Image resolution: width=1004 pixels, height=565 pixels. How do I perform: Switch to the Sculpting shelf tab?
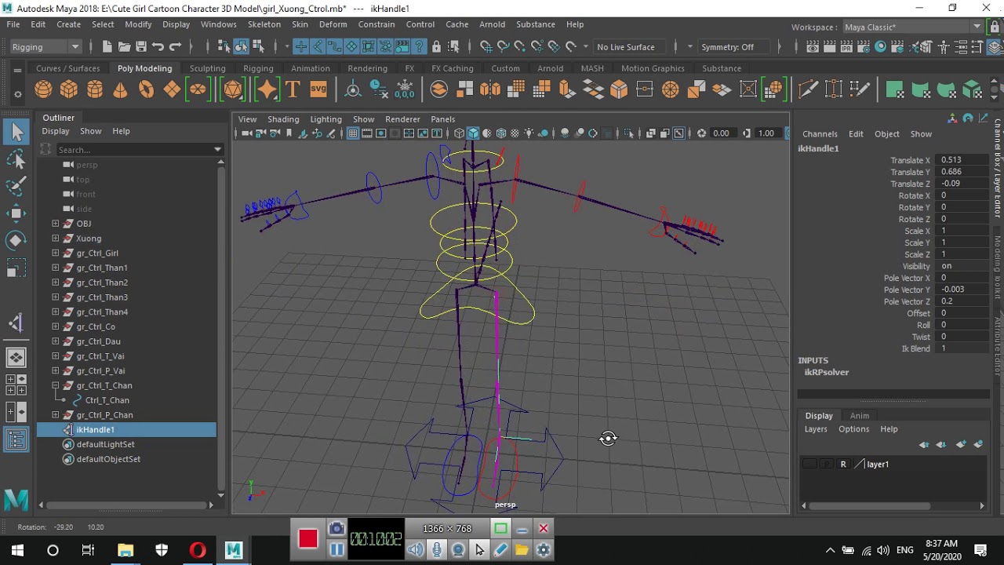[207, 68]
